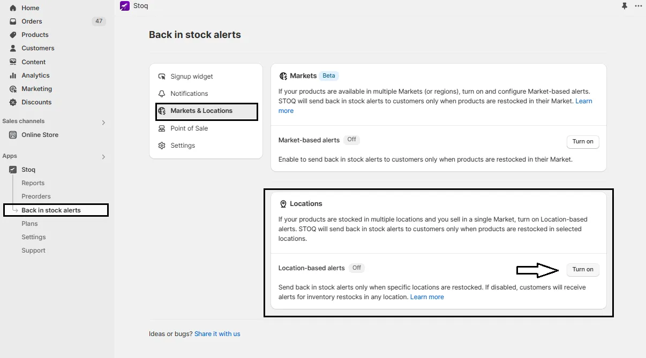Click the Off status badge for Location-based alerts
Viewport: 646px width, 358px height.
pos(357,268)
